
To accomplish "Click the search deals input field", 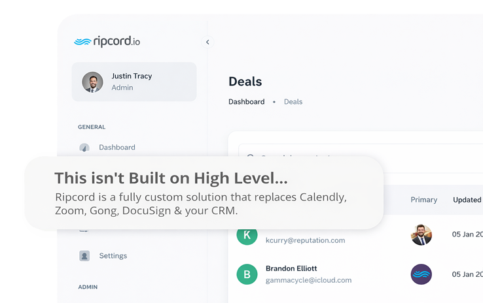I will [x=361, y=151].
